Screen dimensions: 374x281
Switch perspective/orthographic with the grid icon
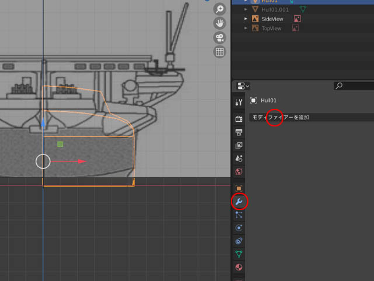coord(220,52)
